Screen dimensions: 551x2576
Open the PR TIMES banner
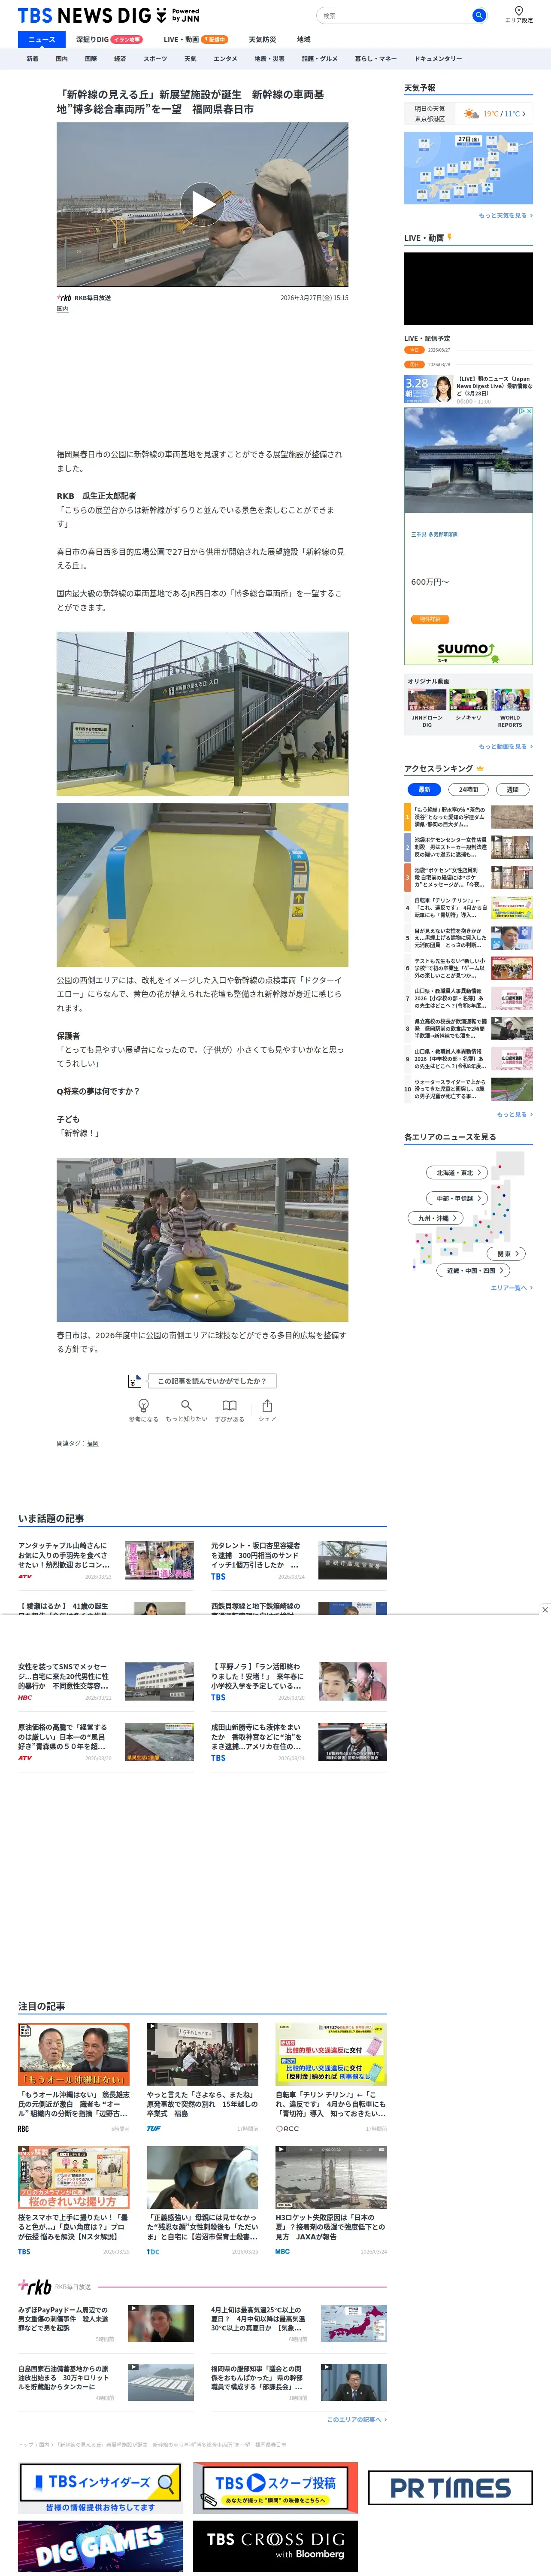[450, 2487]
